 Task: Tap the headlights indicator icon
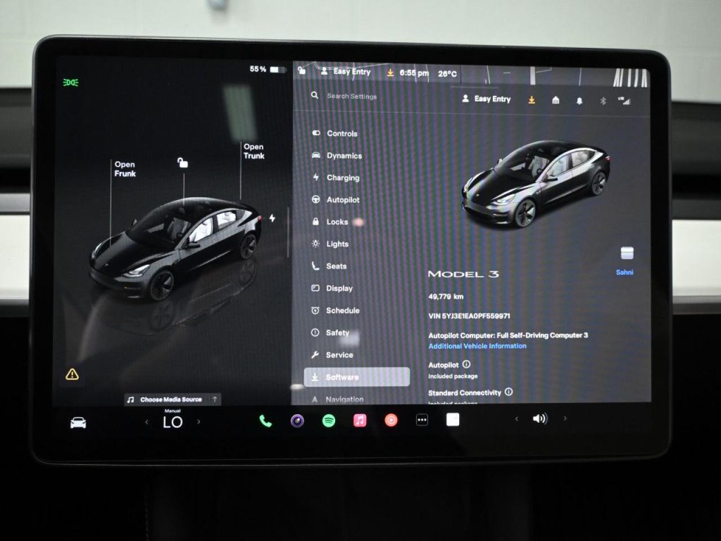click(x=70, y=82)
